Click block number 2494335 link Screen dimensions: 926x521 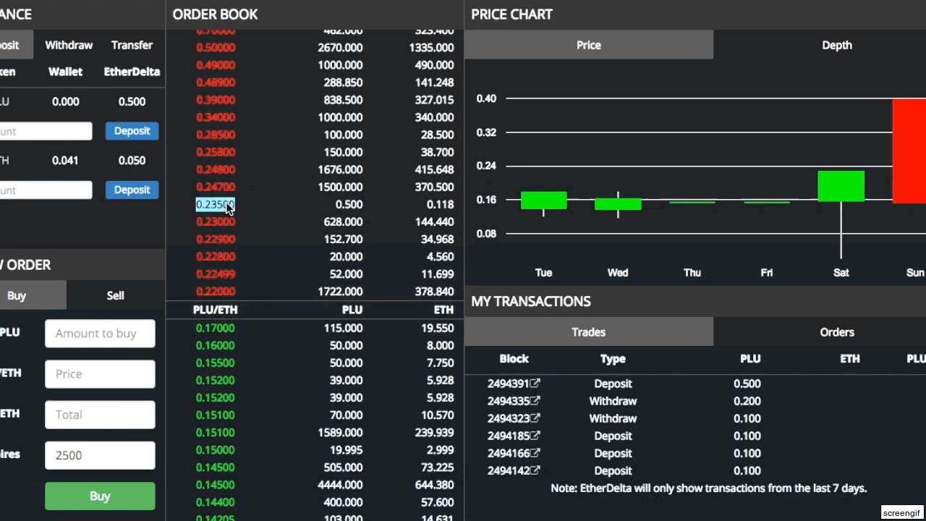(x=509, y=401)
